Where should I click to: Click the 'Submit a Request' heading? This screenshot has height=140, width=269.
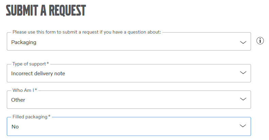coord(46,11)
